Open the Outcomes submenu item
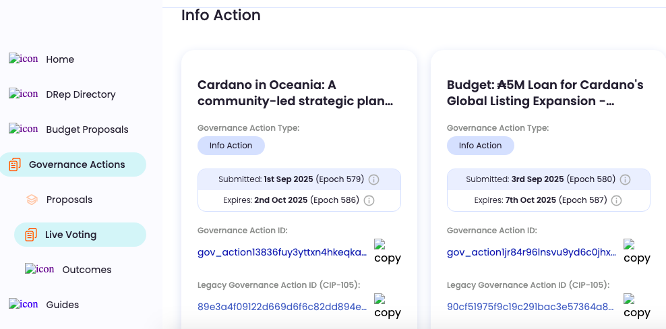Screen dimensions: 666x329 point(87,270)
